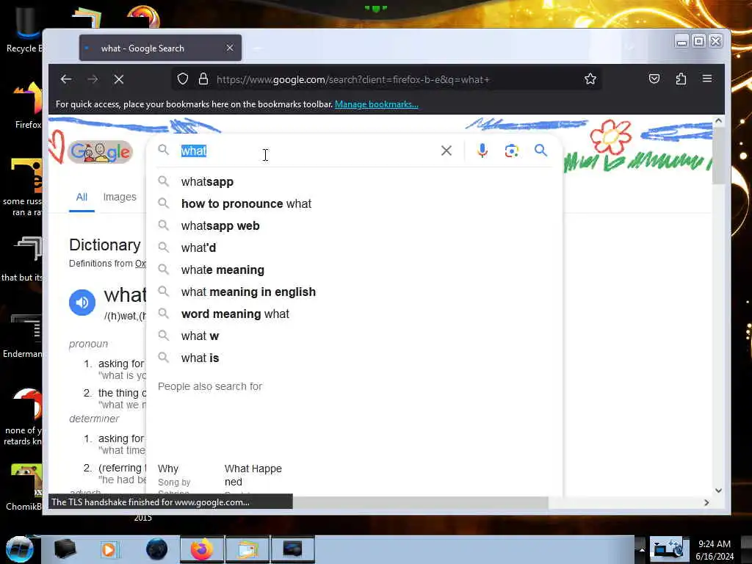This screenshot has height=564, width=752.
Task: Clear the Google search box text
Action: (446, 151)
